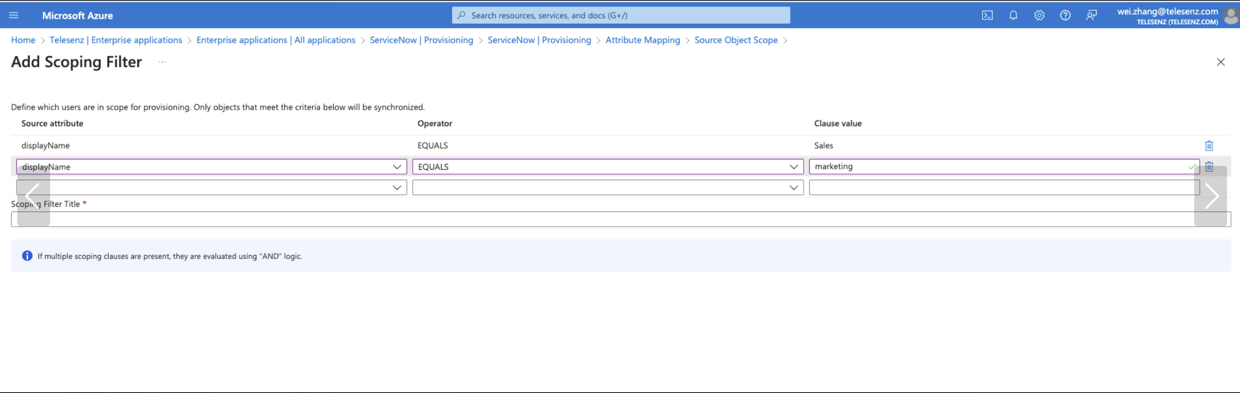Screen dimensions: 1240x393
Task: Close the Add Scoping Filter pane
Action: click(1220, 62)
